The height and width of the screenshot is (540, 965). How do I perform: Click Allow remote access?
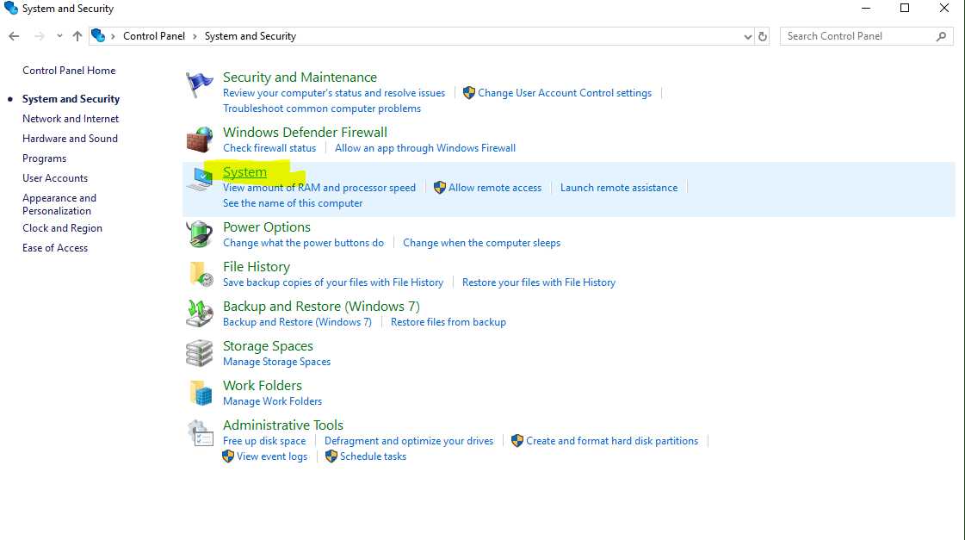click(495, 188)
